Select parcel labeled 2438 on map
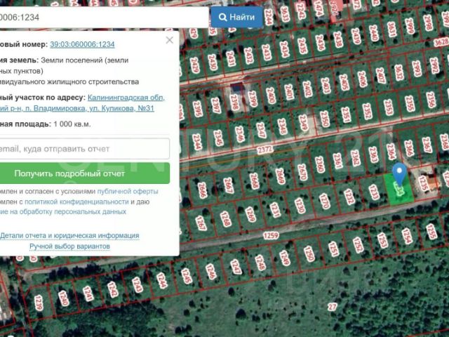This screenshot has height=337, width=449. 338,39
